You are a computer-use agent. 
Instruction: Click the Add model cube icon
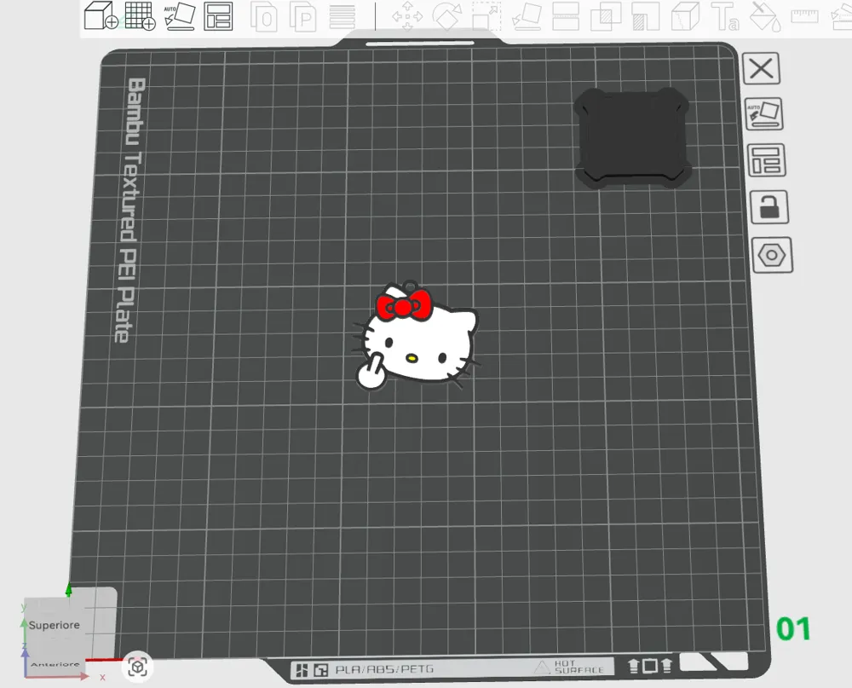coord(101,16)
